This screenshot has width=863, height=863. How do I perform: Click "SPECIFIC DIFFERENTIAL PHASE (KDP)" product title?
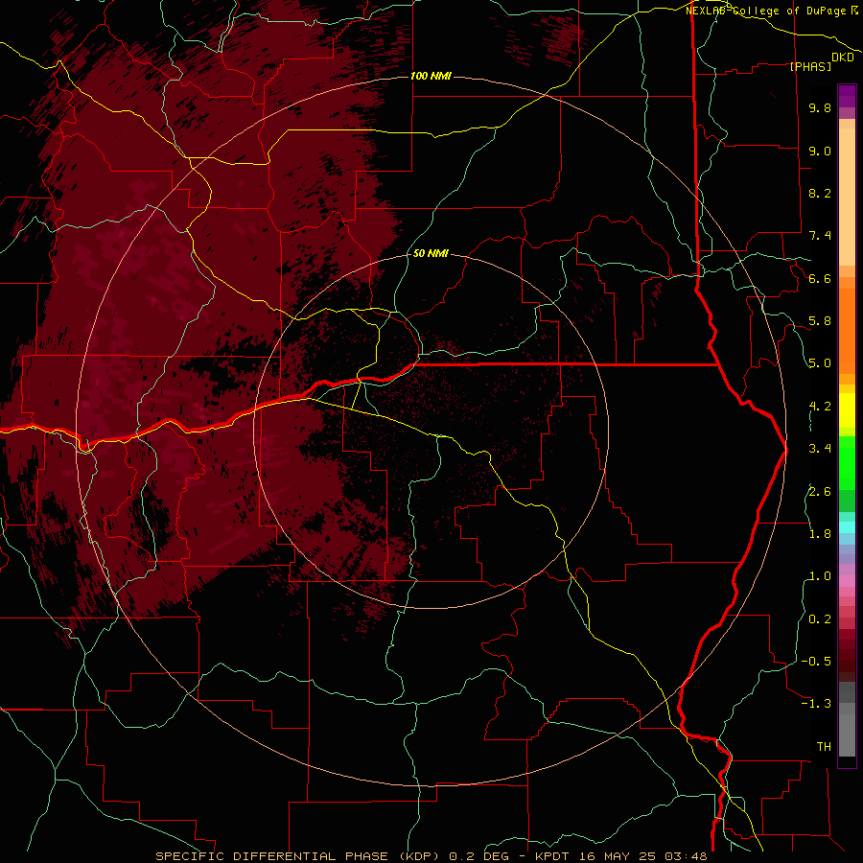tap(299, 856)
